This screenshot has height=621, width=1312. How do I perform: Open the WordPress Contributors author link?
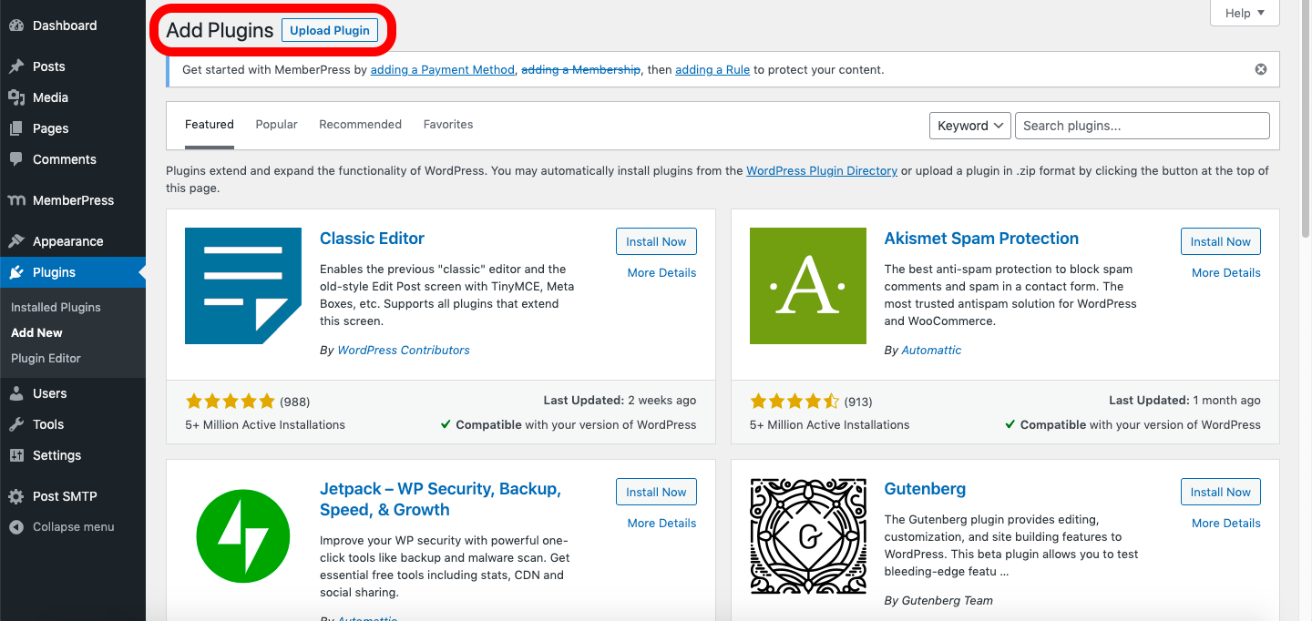coord(404,351)
